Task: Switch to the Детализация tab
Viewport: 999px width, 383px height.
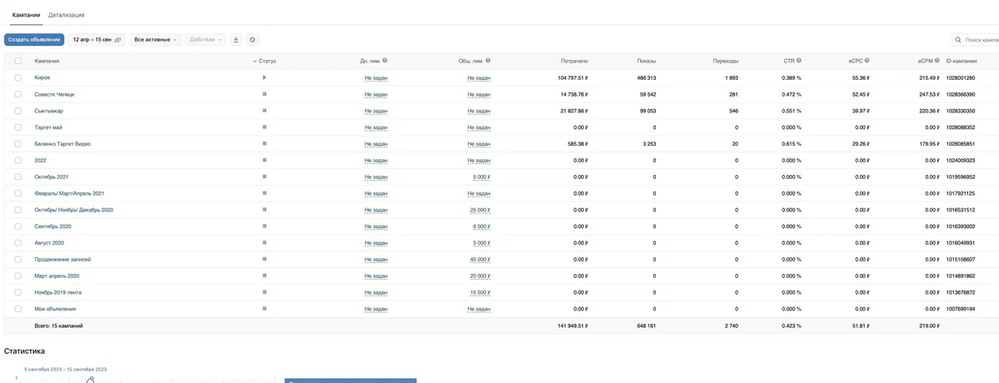Action: [67, 16]
